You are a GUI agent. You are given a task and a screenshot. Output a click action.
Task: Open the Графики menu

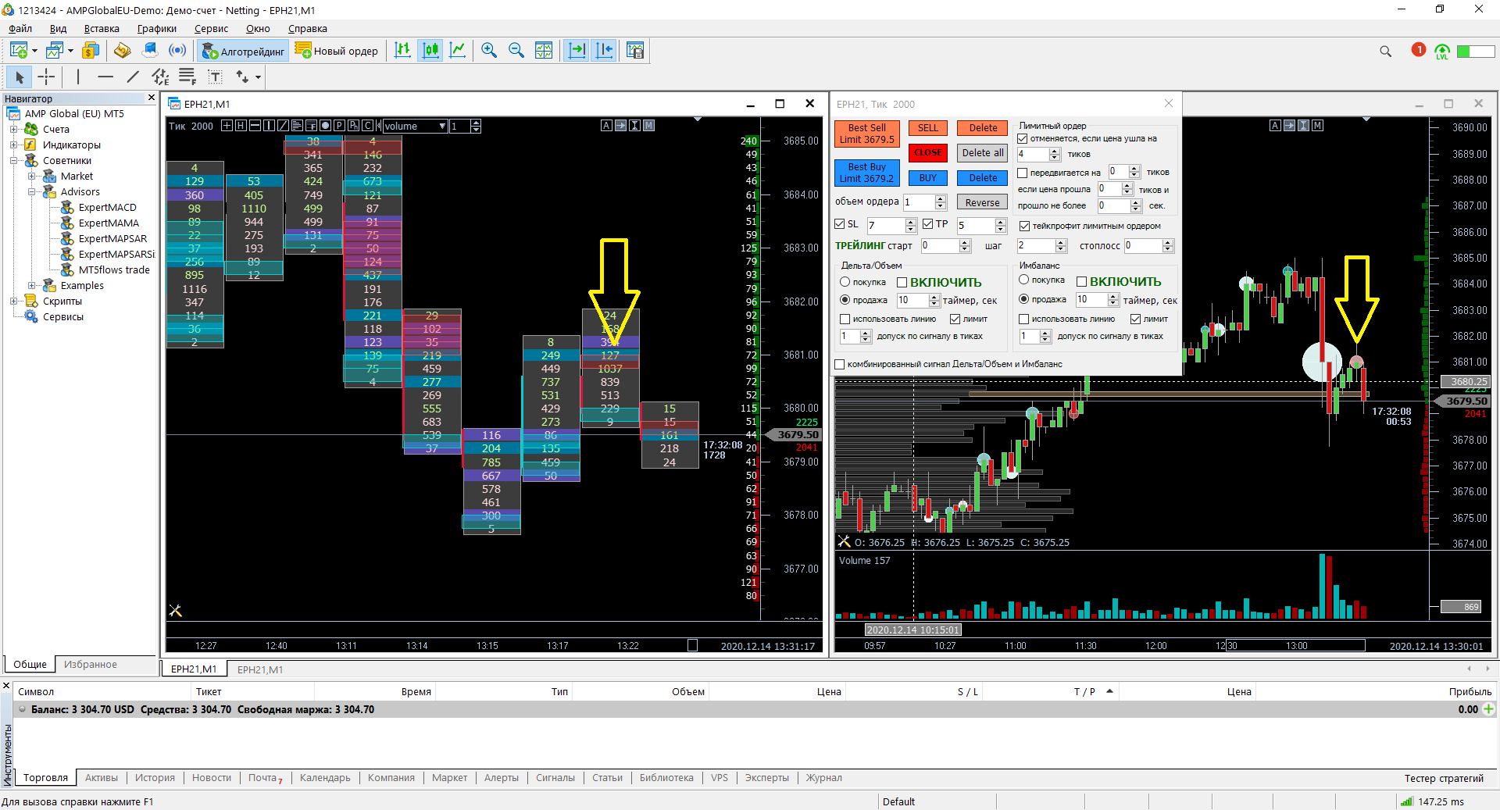(x=157, y=29)
